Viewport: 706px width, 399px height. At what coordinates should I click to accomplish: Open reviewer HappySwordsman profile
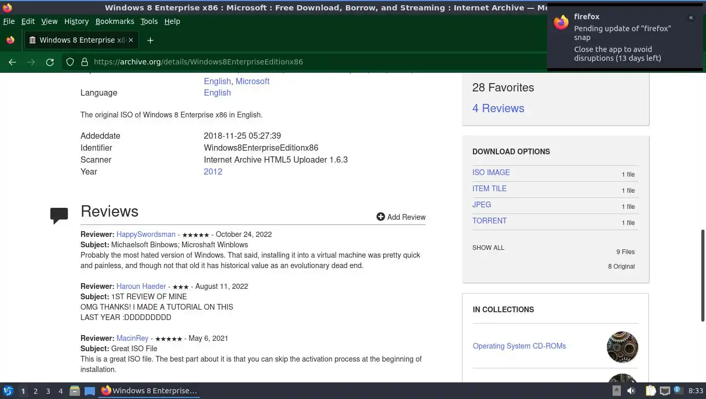click(146, 234)
